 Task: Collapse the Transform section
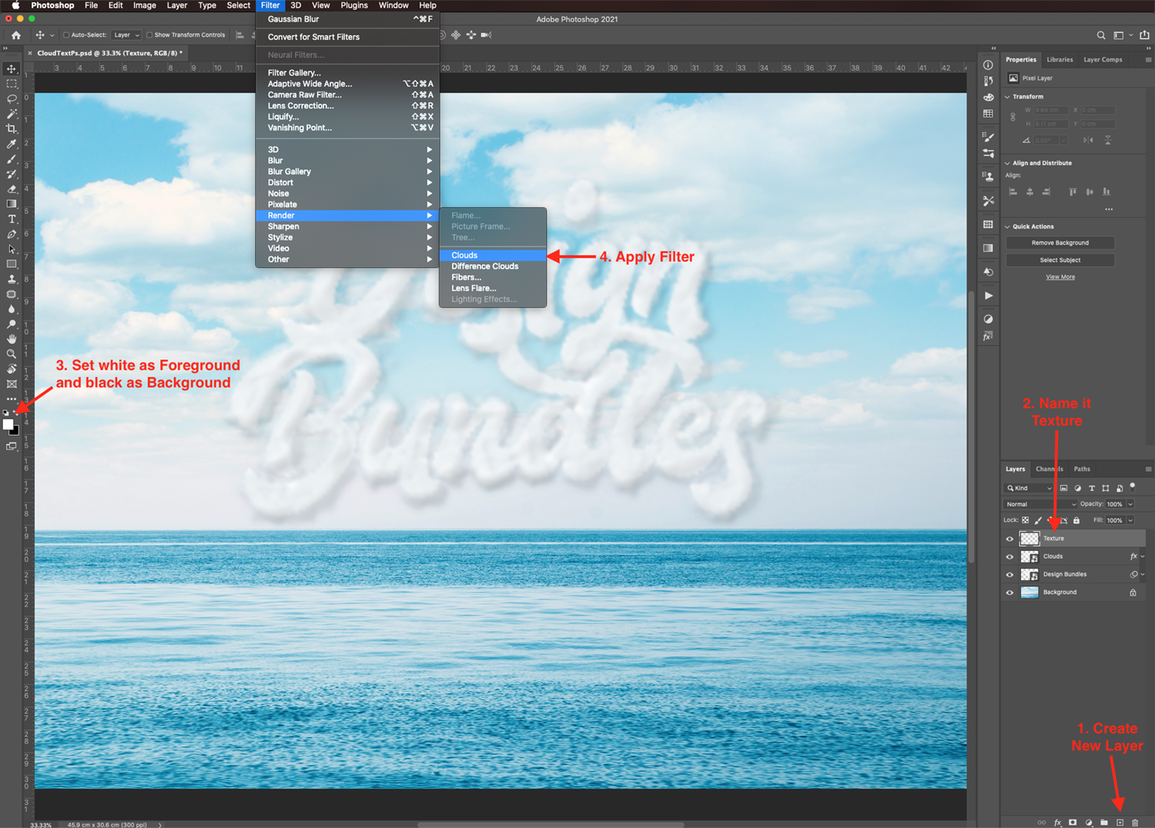coord(1007,97)
